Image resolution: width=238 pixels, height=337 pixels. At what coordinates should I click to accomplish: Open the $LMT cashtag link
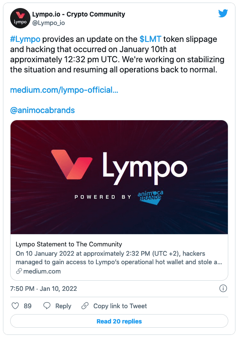(150, 39)
